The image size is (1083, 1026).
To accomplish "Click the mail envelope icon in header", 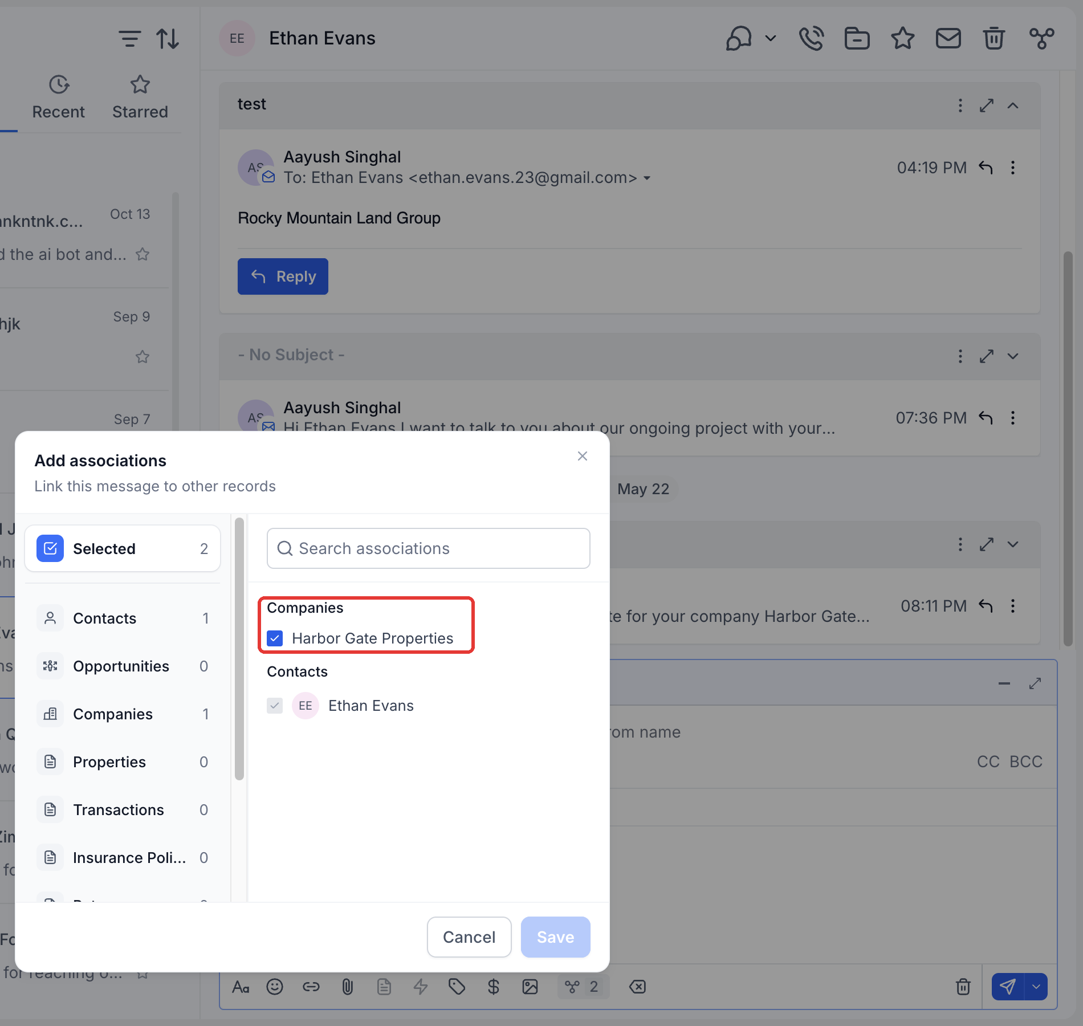I will [x=948, y=39].
